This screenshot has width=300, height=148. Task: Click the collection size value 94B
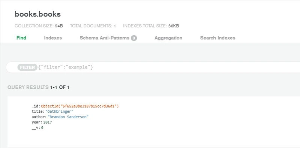59,26
